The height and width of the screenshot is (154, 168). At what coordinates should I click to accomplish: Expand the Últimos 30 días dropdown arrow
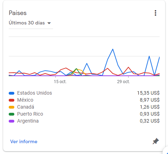tap(49, 23)
